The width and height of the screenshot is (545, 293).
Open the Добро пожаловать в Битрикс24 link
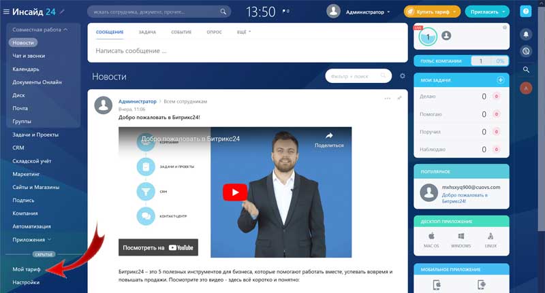tap(464, 198)
